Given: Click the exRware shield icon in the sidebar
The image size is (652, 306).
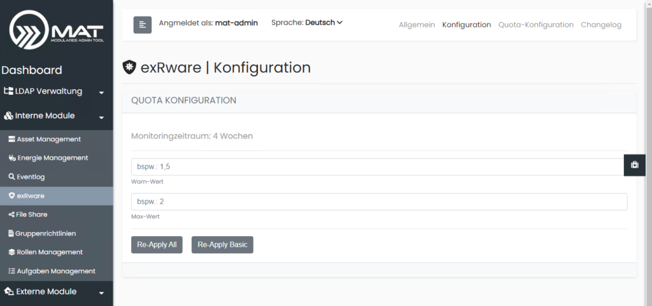Looking at the screenshot, I should (x=11, y=195).
